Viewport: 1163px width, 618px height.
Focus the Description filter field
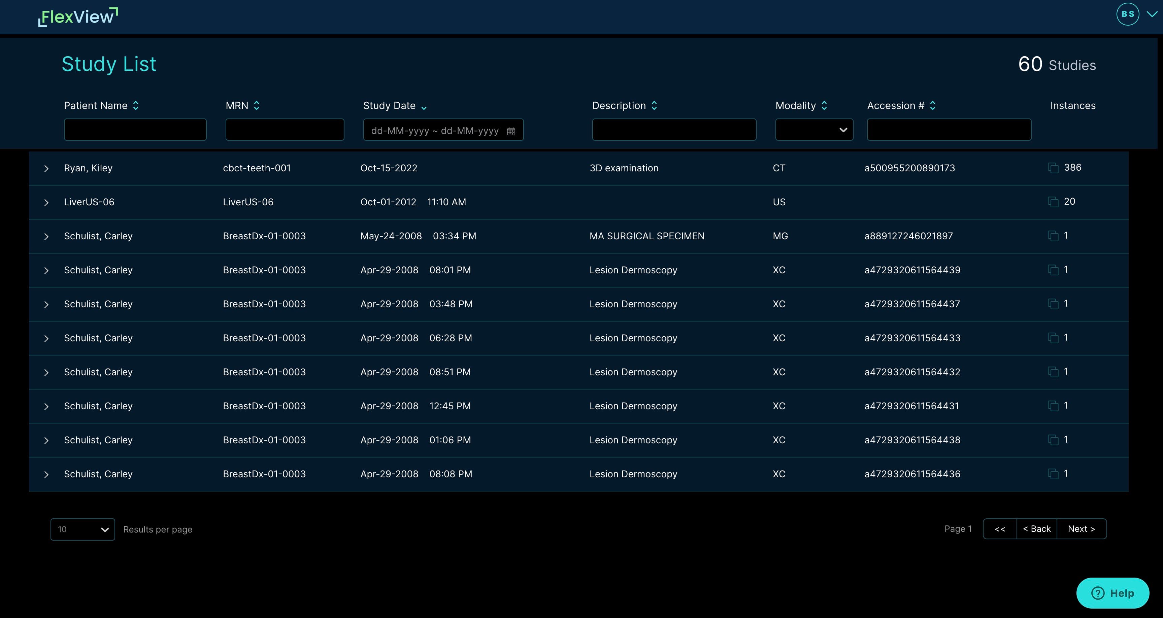[674, 130]
